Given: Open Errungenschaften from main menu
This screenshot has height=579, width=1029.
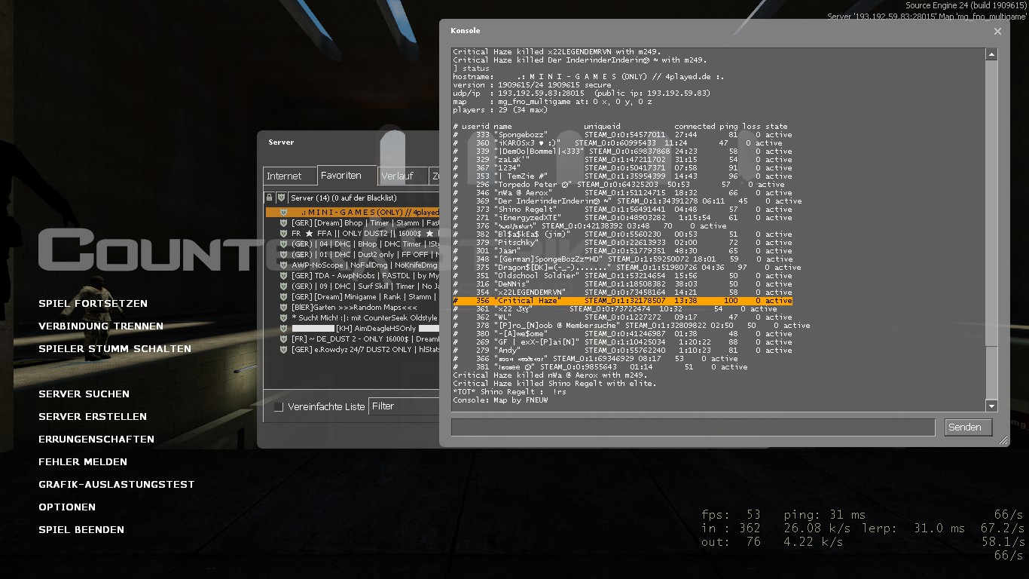Looking at the screenshot, I should (96, 440).
